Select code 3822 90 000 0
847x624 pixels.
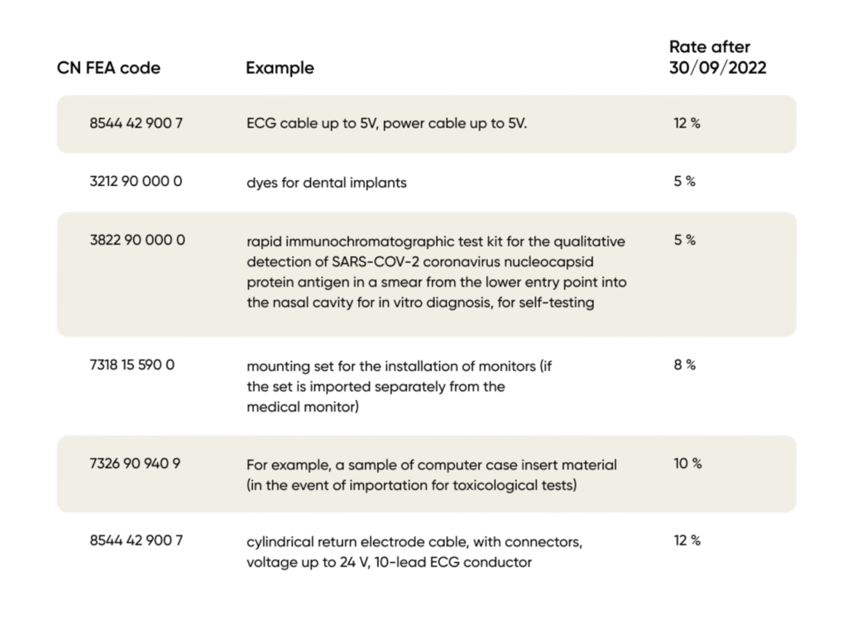[136, 241]
